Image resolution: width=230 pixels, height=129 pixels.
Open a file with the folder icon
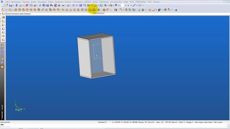7,5
